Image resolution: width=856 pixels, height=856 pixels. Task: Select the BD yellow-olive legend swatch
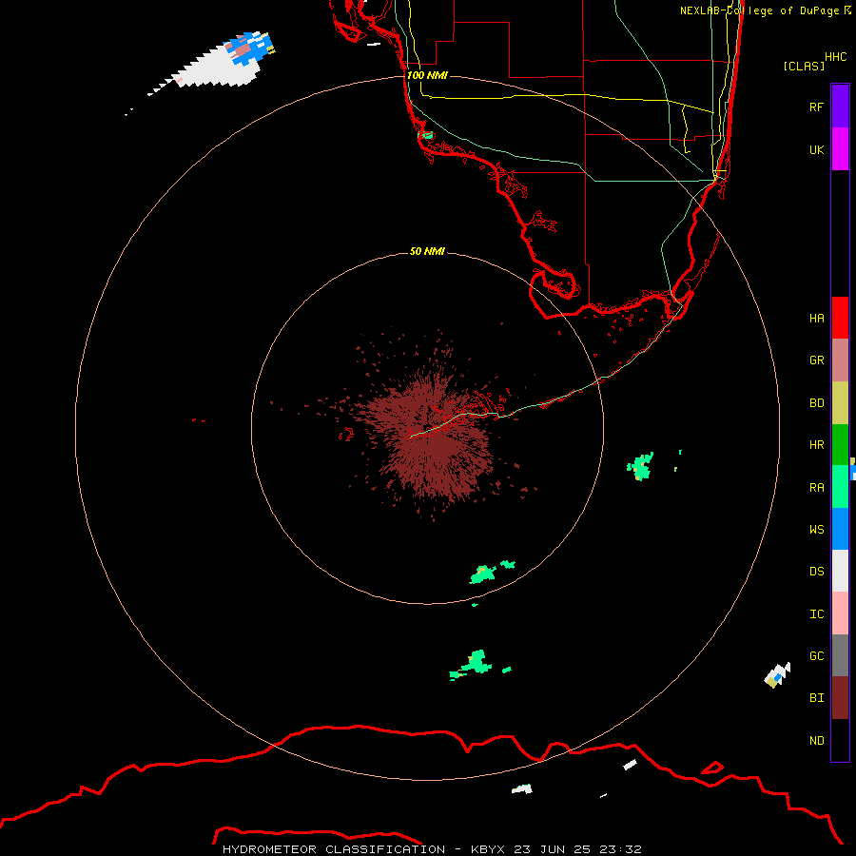coord(840,403)
